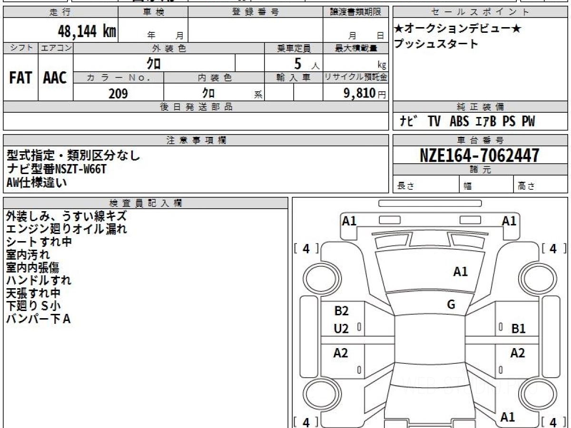Click the 長さ dimension cell
This screenshot has height=428, width=571.
pyautogui.click(x=426, y=185)
